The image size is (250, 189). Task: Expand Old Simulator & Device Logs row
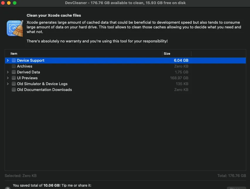[8, 84]
